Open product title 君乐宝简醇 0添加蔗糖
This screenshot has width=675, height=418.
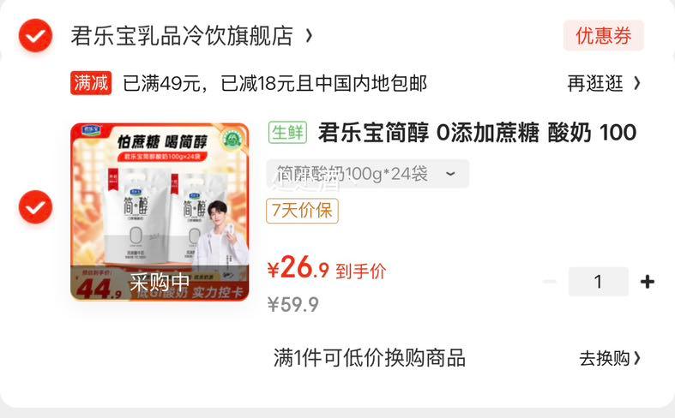tap(477, 133)
